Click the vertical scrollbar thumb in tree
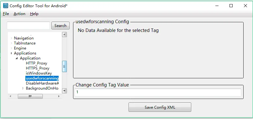The height and width of the screenshot is (119, 253). coord(64,66)
